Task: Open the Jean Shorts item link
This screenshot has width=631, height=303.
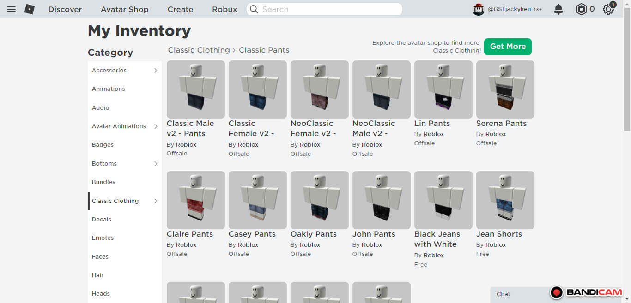Action: click(499, 234)
